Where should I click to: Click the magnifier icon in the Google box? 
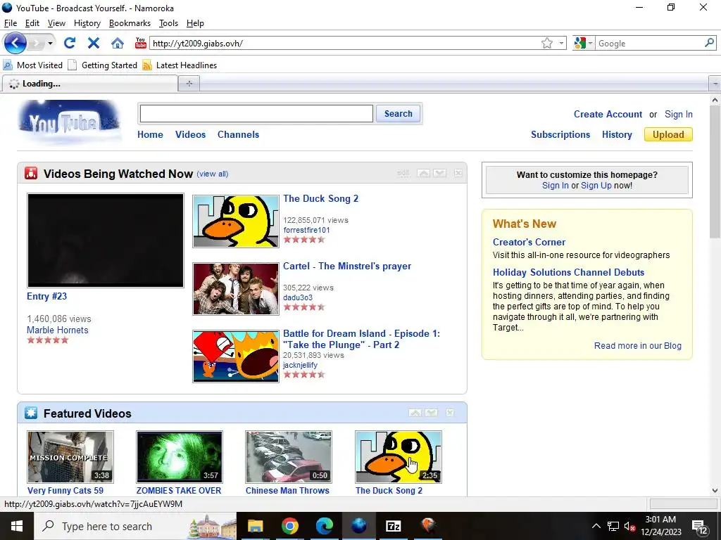[709, 43]
